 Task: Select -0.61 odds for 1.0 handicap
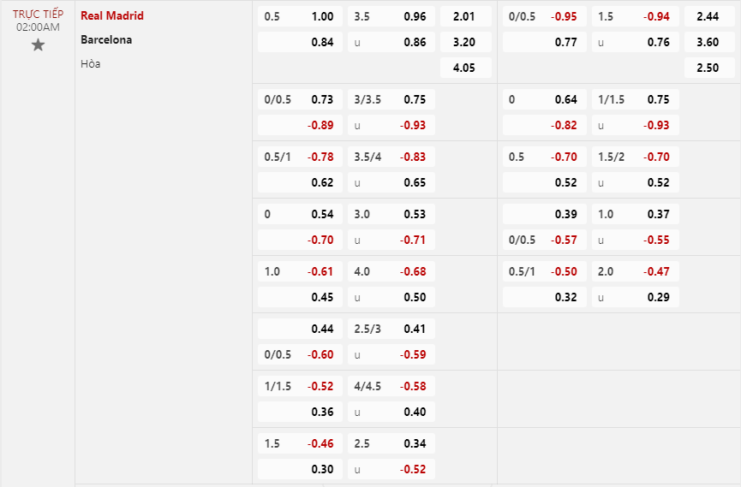[320, 271]
